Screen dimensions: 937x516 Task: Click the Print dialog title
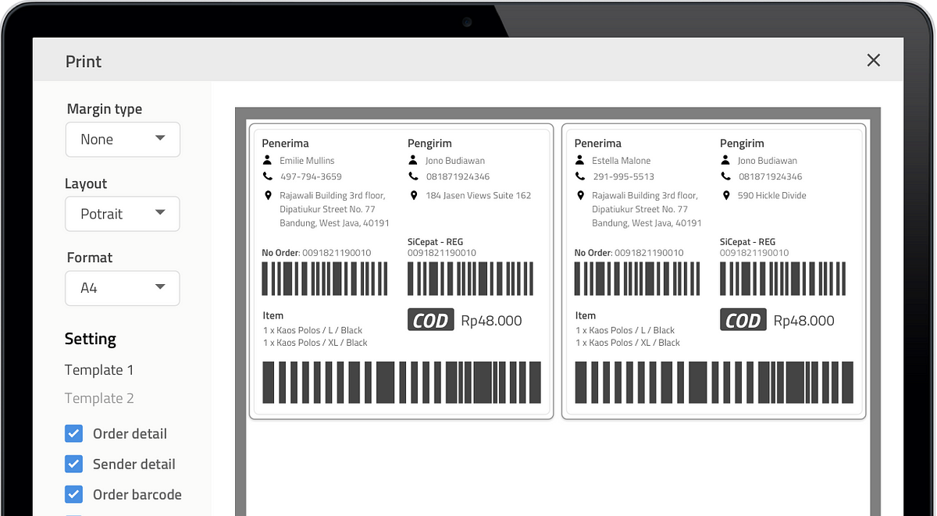pyautogui.click(x=84, y=62)
